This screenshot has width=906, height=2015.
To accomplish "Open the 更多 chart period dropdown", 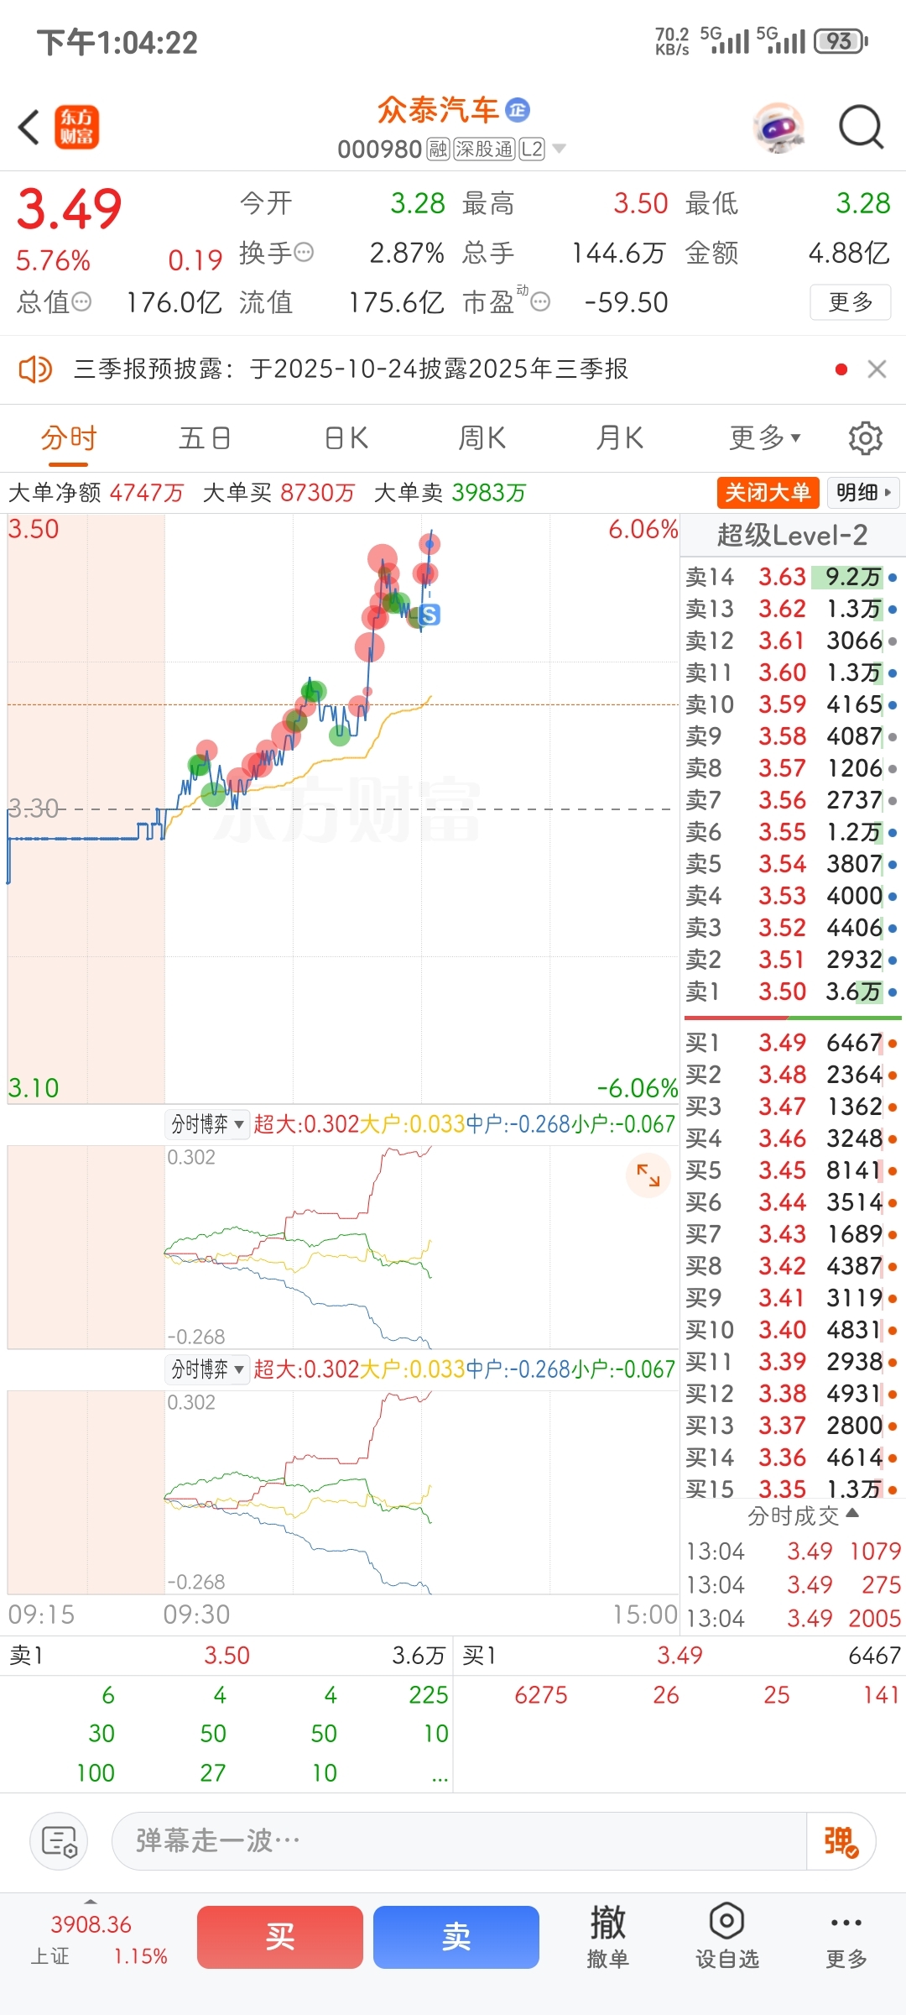I will 765,438.
